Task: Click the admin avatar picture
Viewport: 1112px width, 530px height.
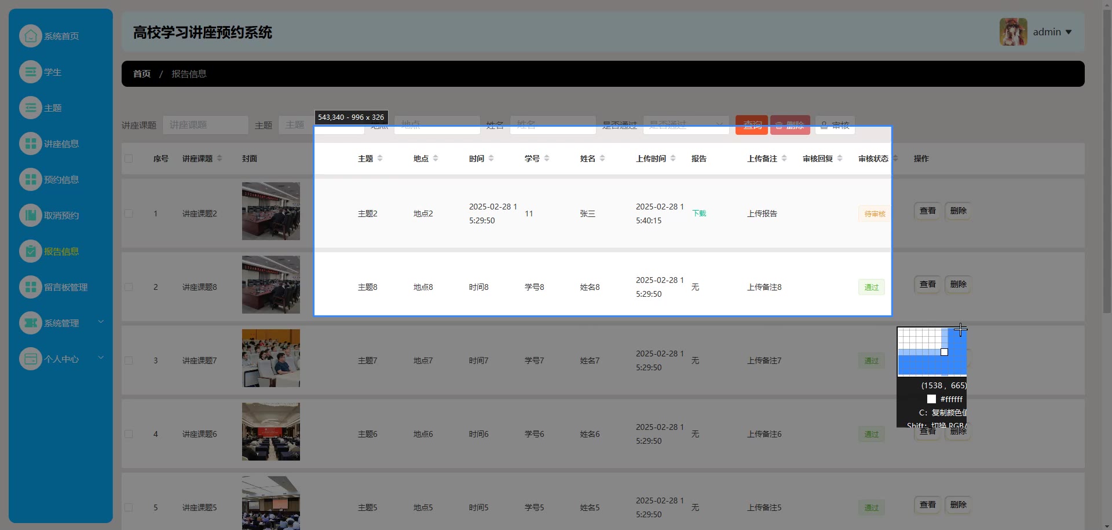Action: (x=1013, y=32)
